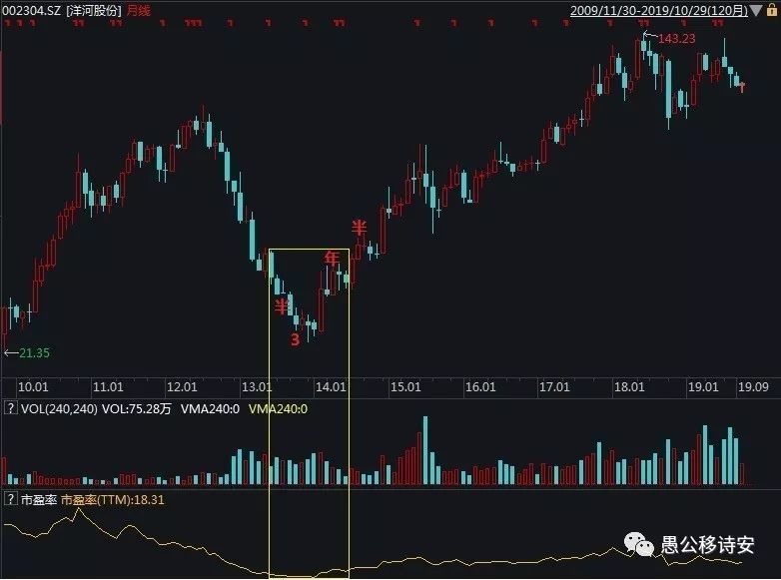Click the stock code 002304.SZ
The width and height of the screenshot is (781, 580).
[31, 10]
